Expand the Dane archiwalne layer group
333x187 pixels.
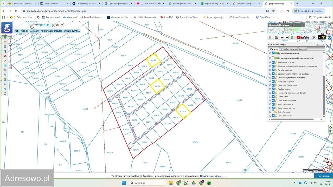click(x=270, y=116)
